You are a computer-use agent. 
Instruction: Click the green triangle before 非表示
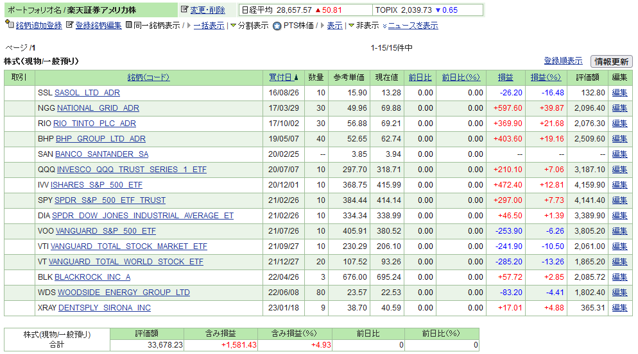coord(351,26)
